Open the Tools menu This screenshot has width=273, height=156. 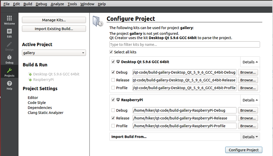point(72,4)
